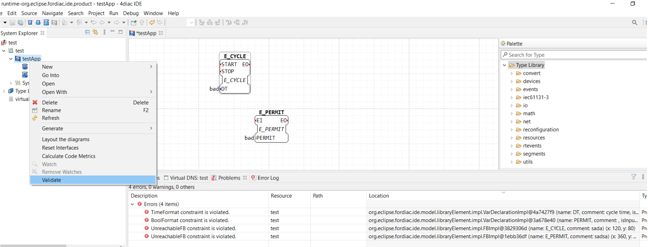Click the yellow Undo arrow in toolbar

coord(152,22)
